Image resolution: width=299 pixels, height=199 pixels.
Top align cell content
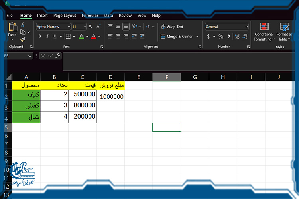110,26
